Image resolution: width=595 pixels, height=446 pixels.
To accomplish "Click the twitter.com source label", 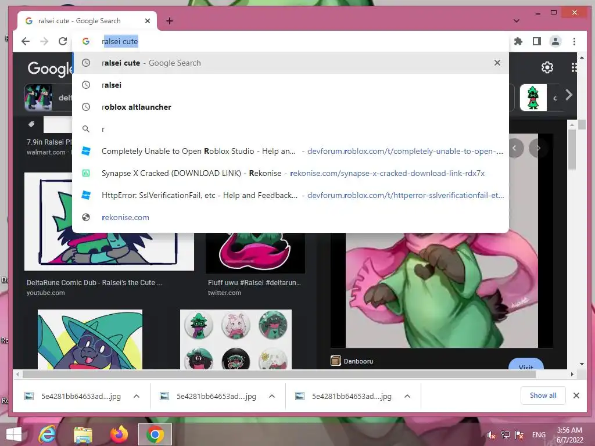I will tap(224, 293).
